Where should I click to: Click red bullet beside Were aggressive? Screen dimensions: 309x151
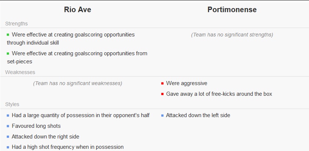coord(162,83)
